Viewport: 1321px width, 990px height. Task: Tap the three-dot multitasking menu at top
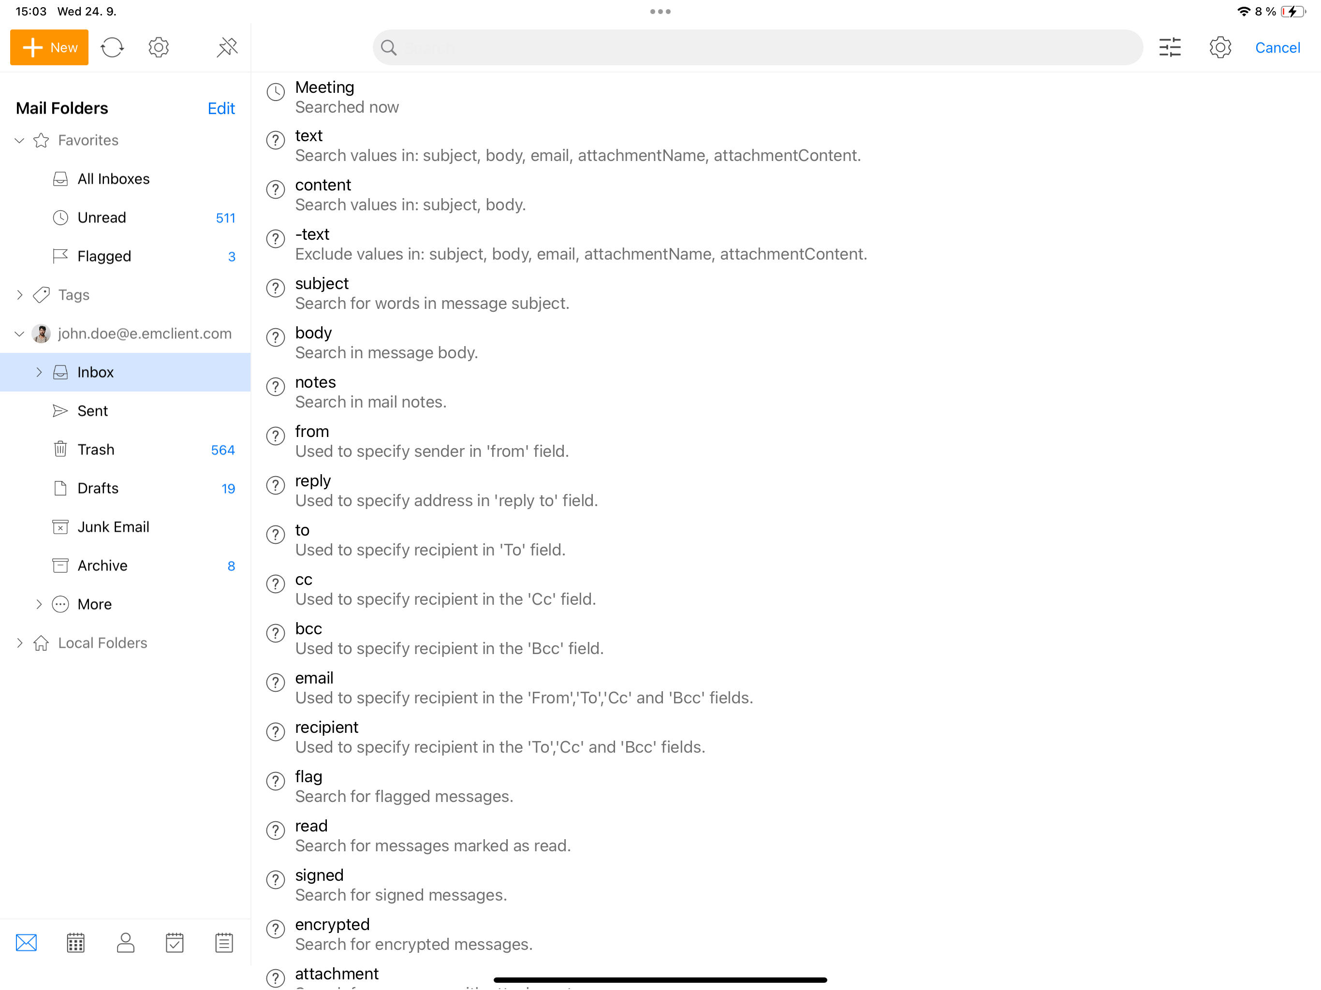(x=660, y=11)
